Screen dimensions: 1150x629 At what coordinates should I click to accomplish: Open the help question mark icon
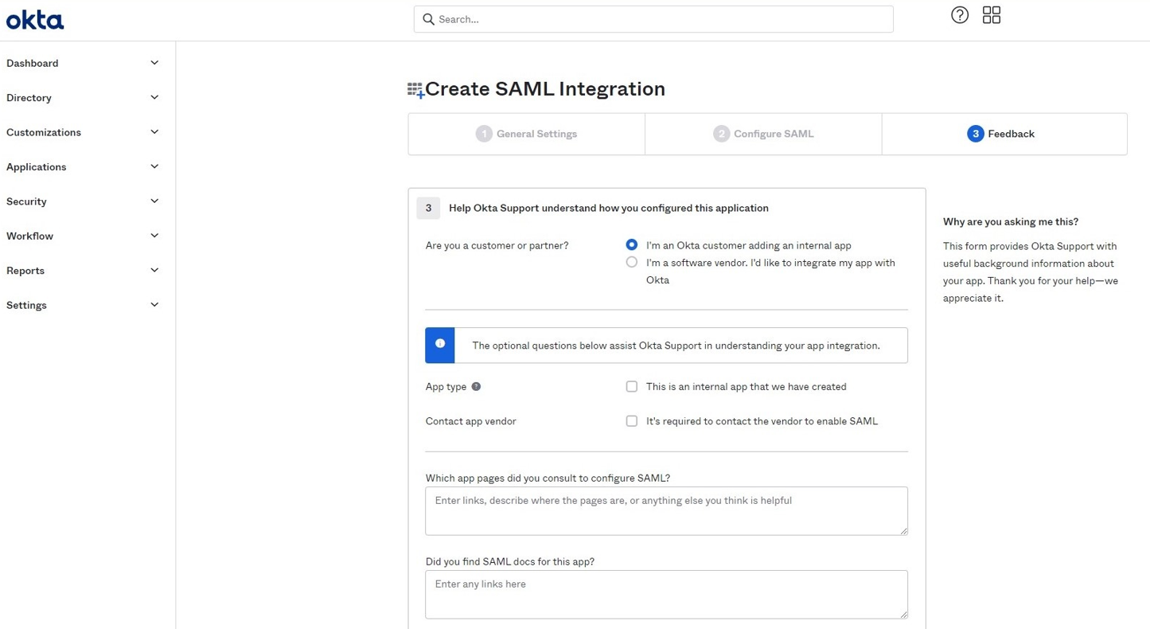pos(960,15)
